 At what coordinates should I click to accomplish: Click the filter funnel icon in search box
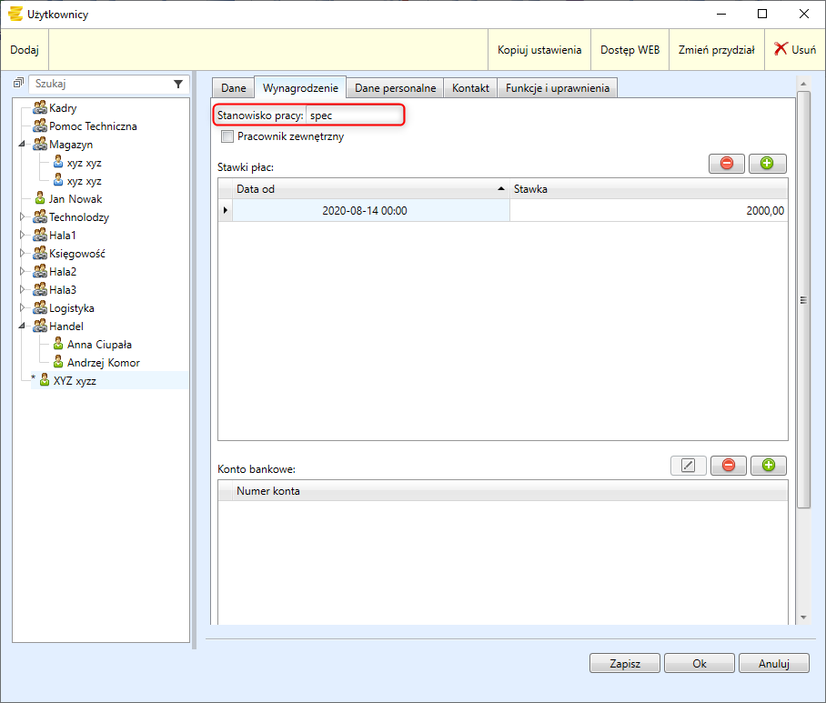[x=178, y=84]
